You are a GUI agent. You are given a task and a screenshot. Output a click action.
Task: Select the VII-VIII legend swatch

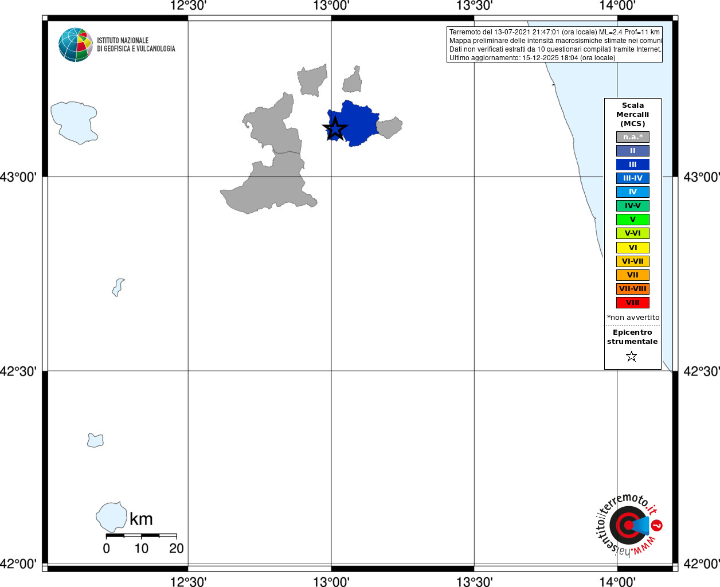pyautogui.click(x=633, y=289)
